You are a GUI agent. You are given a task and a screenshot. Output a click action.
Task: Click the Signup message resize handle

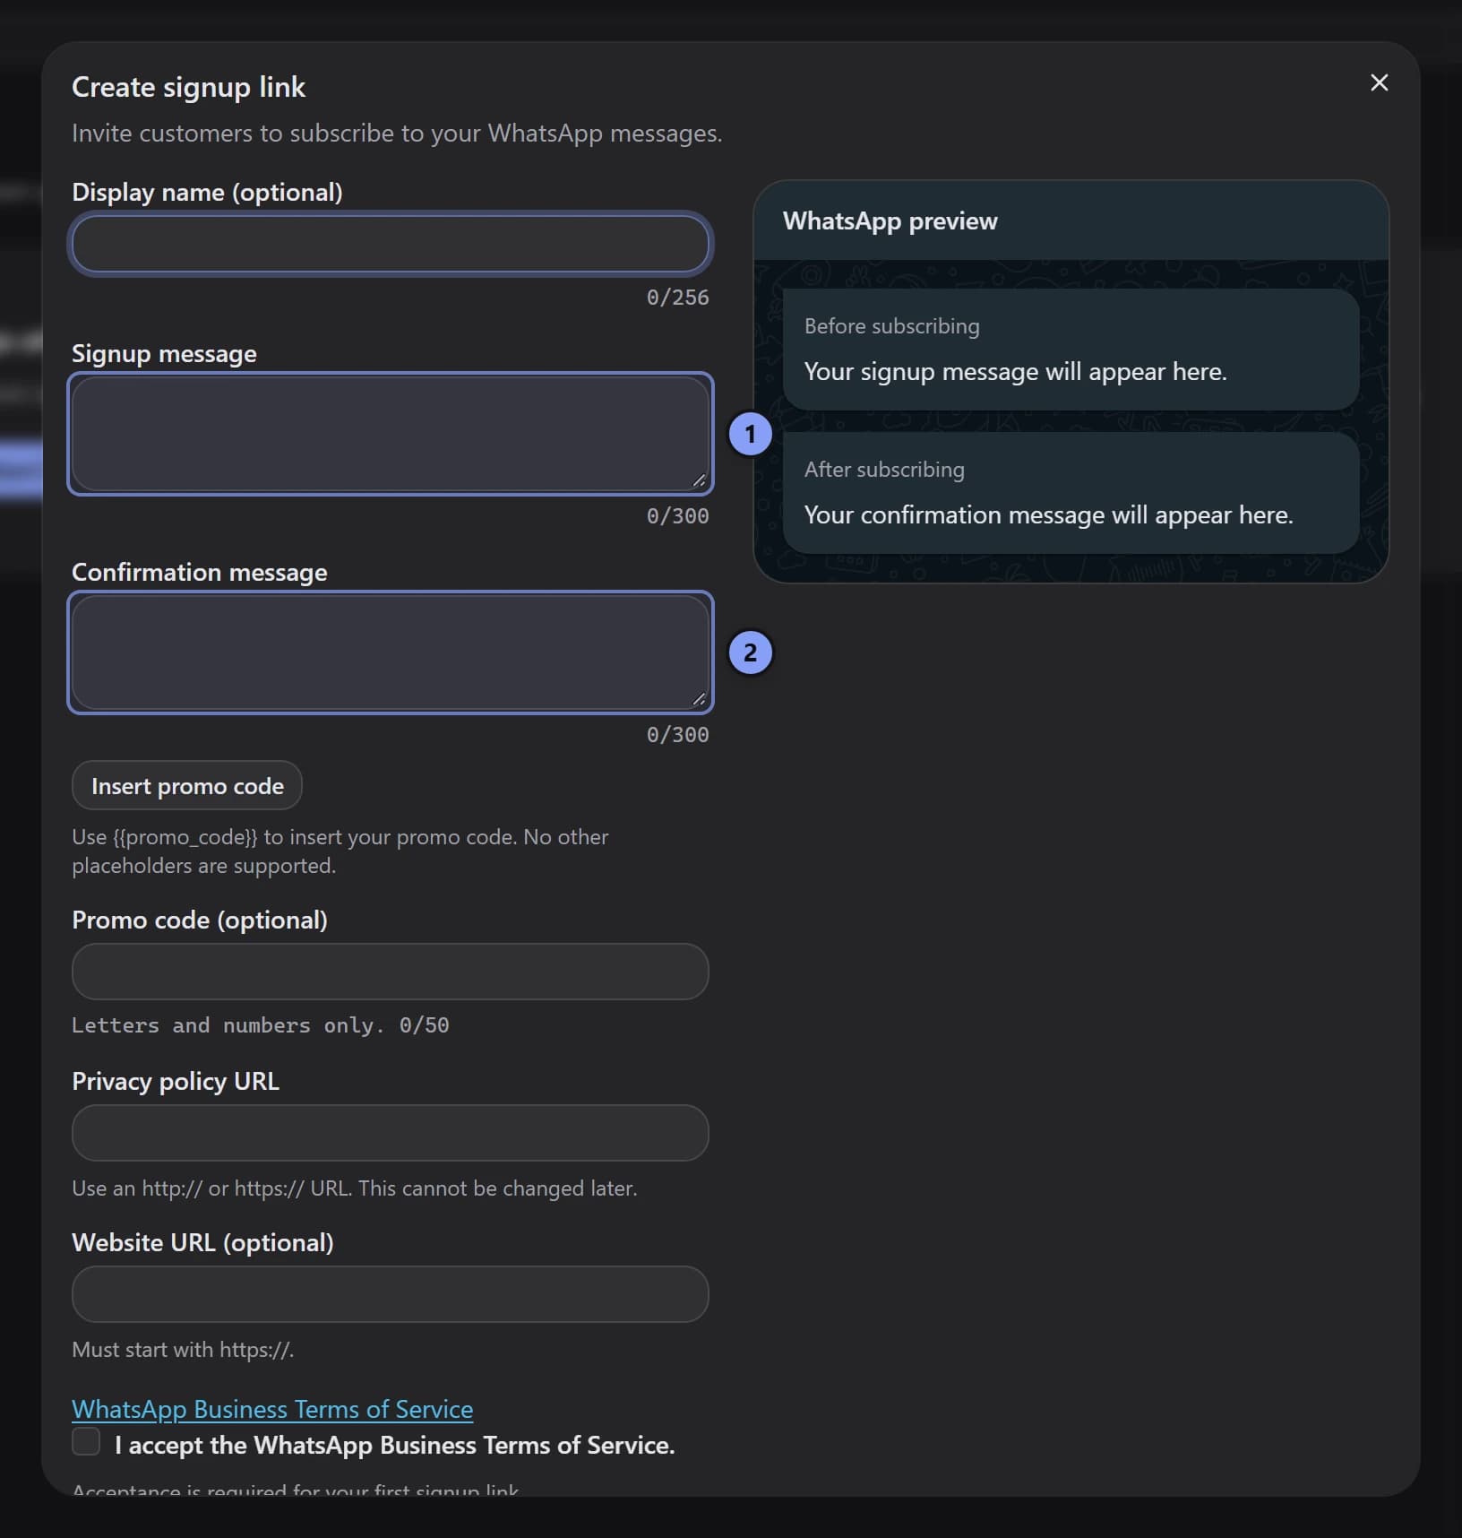pos(699,480)
